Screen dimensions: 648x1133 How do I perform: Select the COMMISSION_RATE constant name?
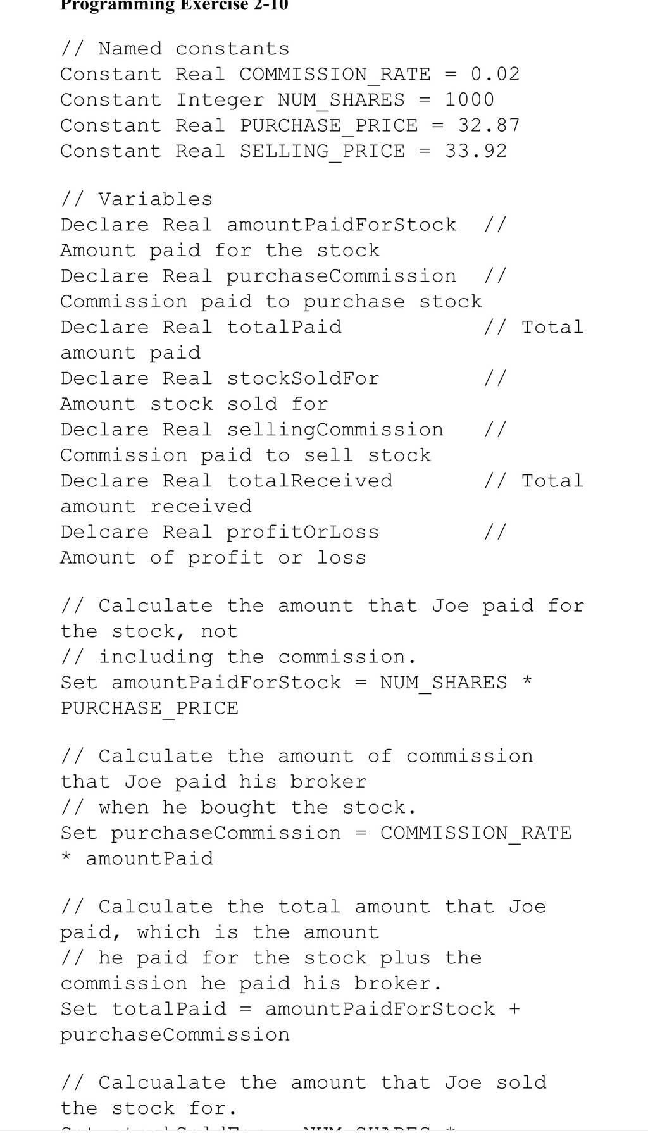(335, 75)
